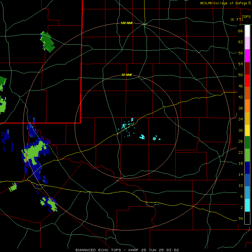Click the magenta legend swatch
Screen dimensions: 252x252
247,56
